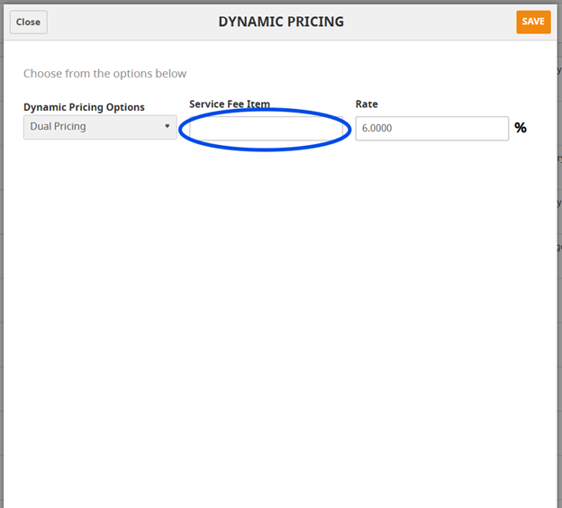Click the 'Choose from the options below' text
This screenshot has height=508, width=562.
tap(104, 74)
